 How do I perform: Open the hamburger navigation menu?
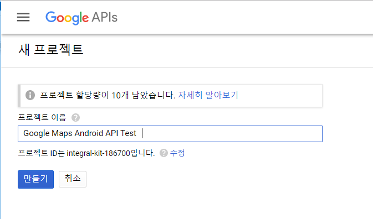[x=23, y=17]
